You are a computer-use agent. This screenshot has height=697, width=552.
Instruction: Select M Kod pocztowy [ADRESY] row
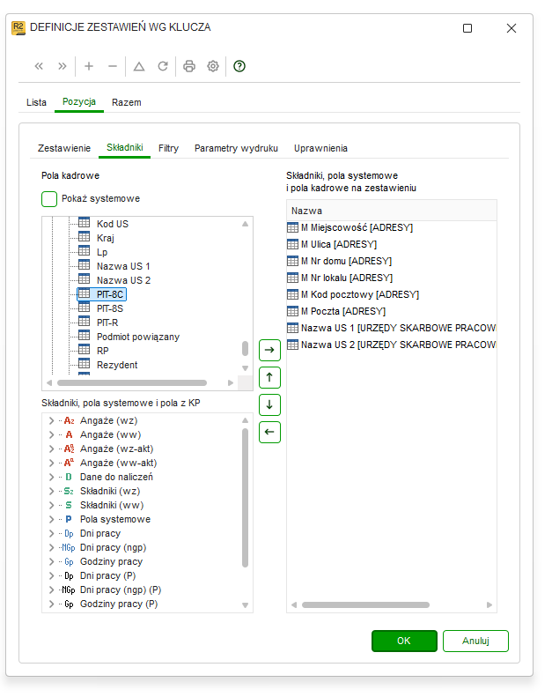click(391, 294)
